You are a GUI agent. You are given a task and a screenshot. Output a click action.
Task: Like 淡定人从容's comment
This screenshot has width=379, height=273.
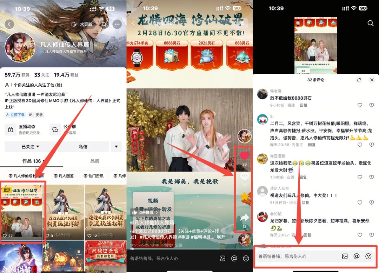pyautogui.click(x=360, y=202)
